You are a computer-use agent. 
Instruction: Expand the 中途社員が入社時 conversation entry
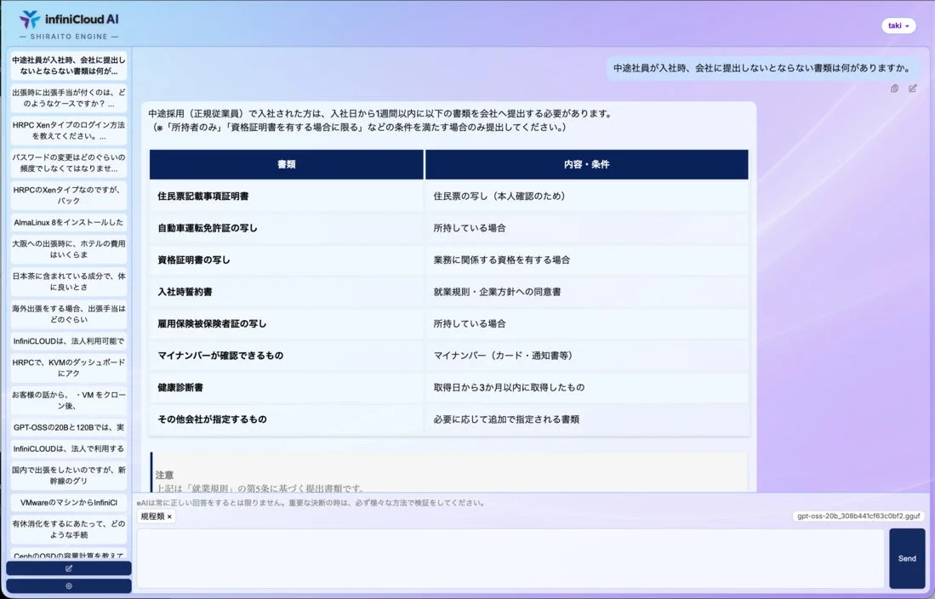coord(68,67)
